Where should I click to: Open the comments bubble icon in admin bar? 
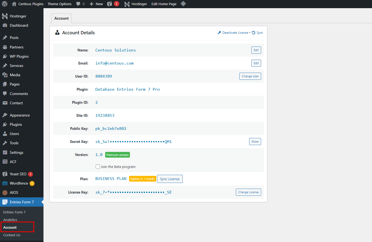[79, 4]
